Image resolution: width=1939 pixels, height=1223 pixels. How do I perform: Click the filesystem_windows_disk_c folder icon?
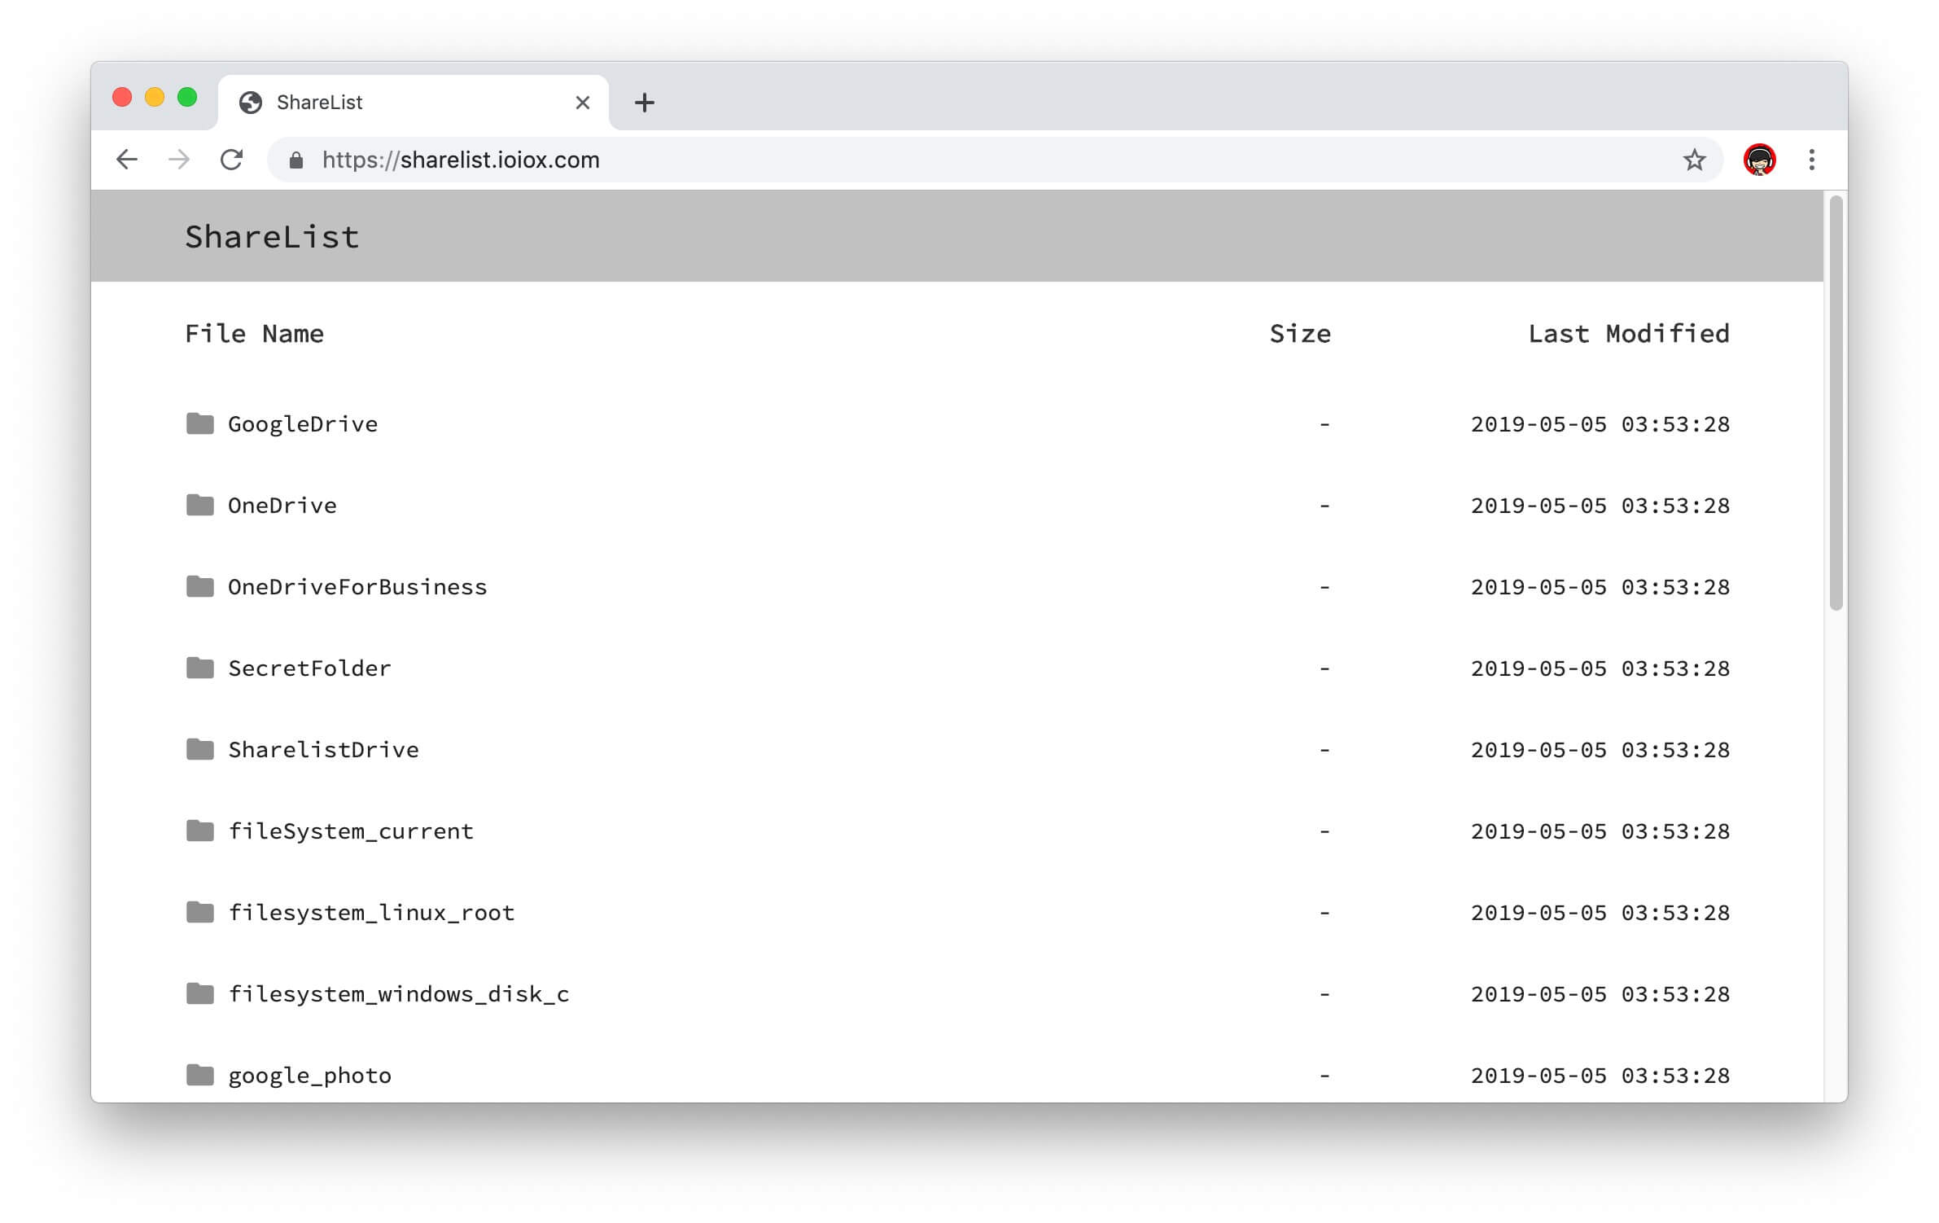point(200,993)
